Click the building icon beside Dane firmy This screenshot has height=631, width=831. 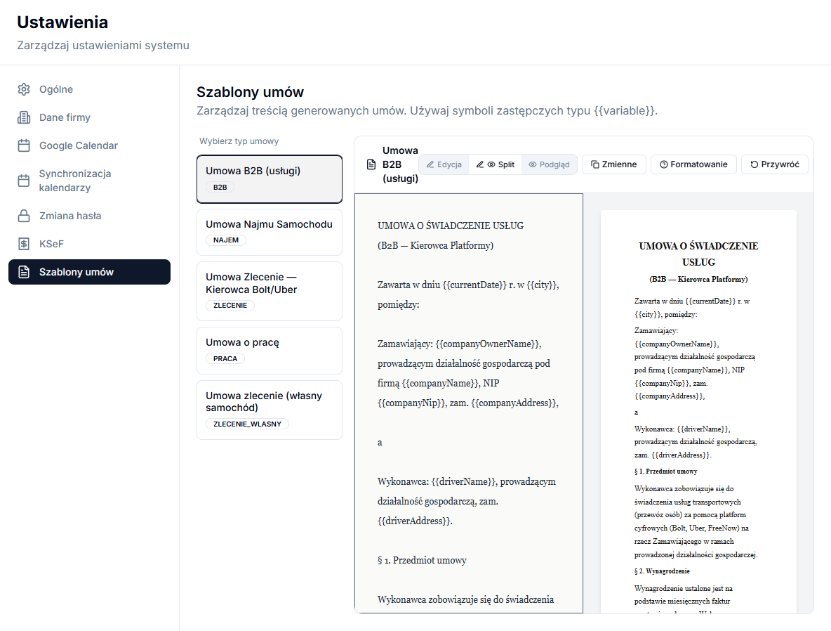click(24, 117)
